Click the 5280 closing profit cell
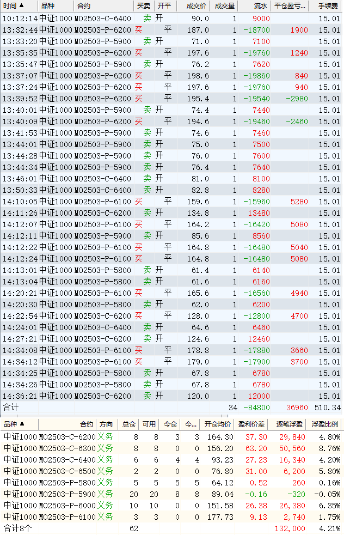The image size is (344, 535). (299, 202)
